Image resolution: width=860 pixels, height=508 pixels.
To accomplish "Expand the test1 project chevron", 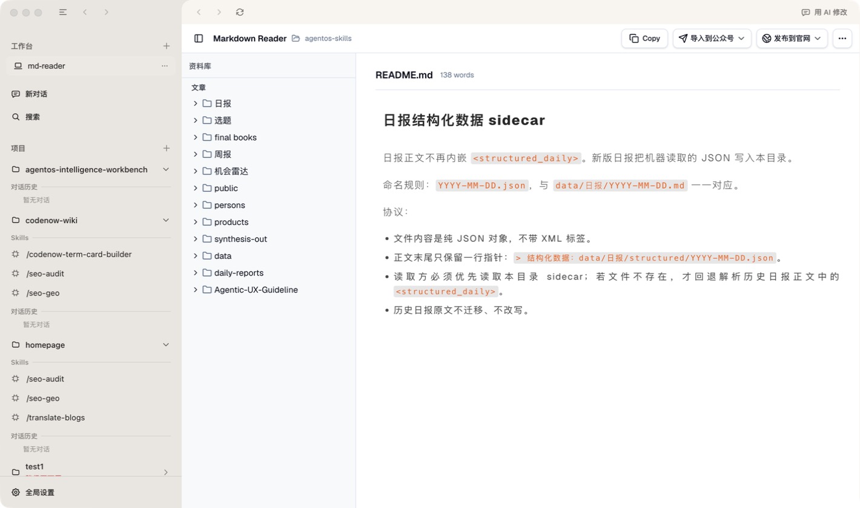I will pyautogui.click(x=166, y=472).
